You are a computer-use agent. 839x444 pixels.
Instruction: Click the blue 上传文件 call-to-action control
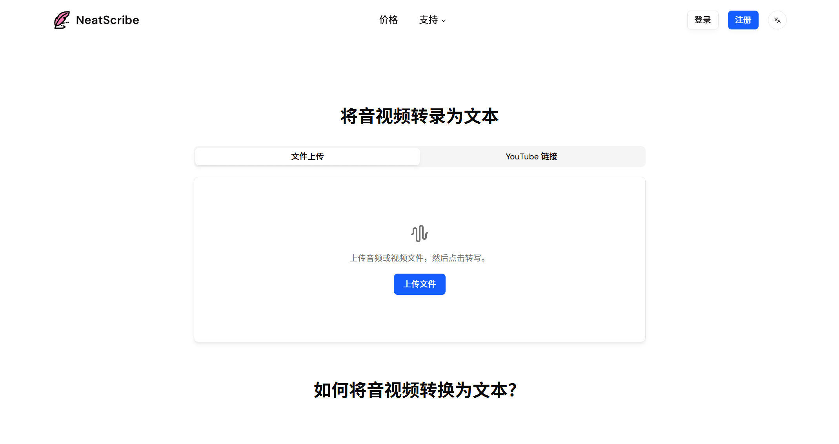(419, 284)
